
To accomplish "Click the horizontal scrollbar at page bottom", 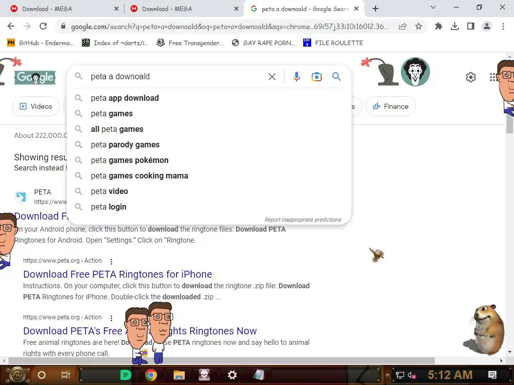I will point(221,360).
